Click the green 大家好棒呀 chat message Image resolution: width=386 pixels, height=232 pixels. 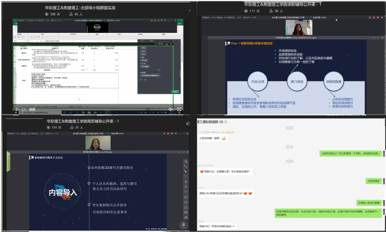pyautogui.click(x=373, y=181)
